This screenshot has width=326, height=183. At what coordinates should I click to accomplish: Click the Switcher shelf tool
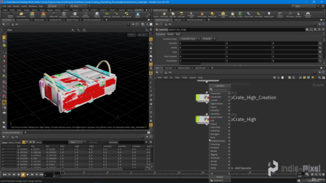298,15
